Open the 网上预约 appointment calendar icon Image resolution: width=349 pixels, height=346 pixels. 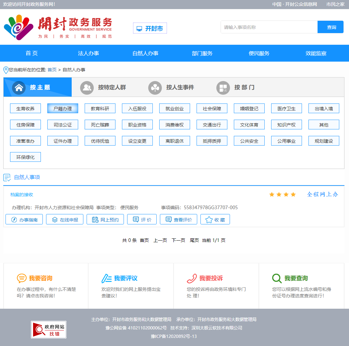coord(95,219)
